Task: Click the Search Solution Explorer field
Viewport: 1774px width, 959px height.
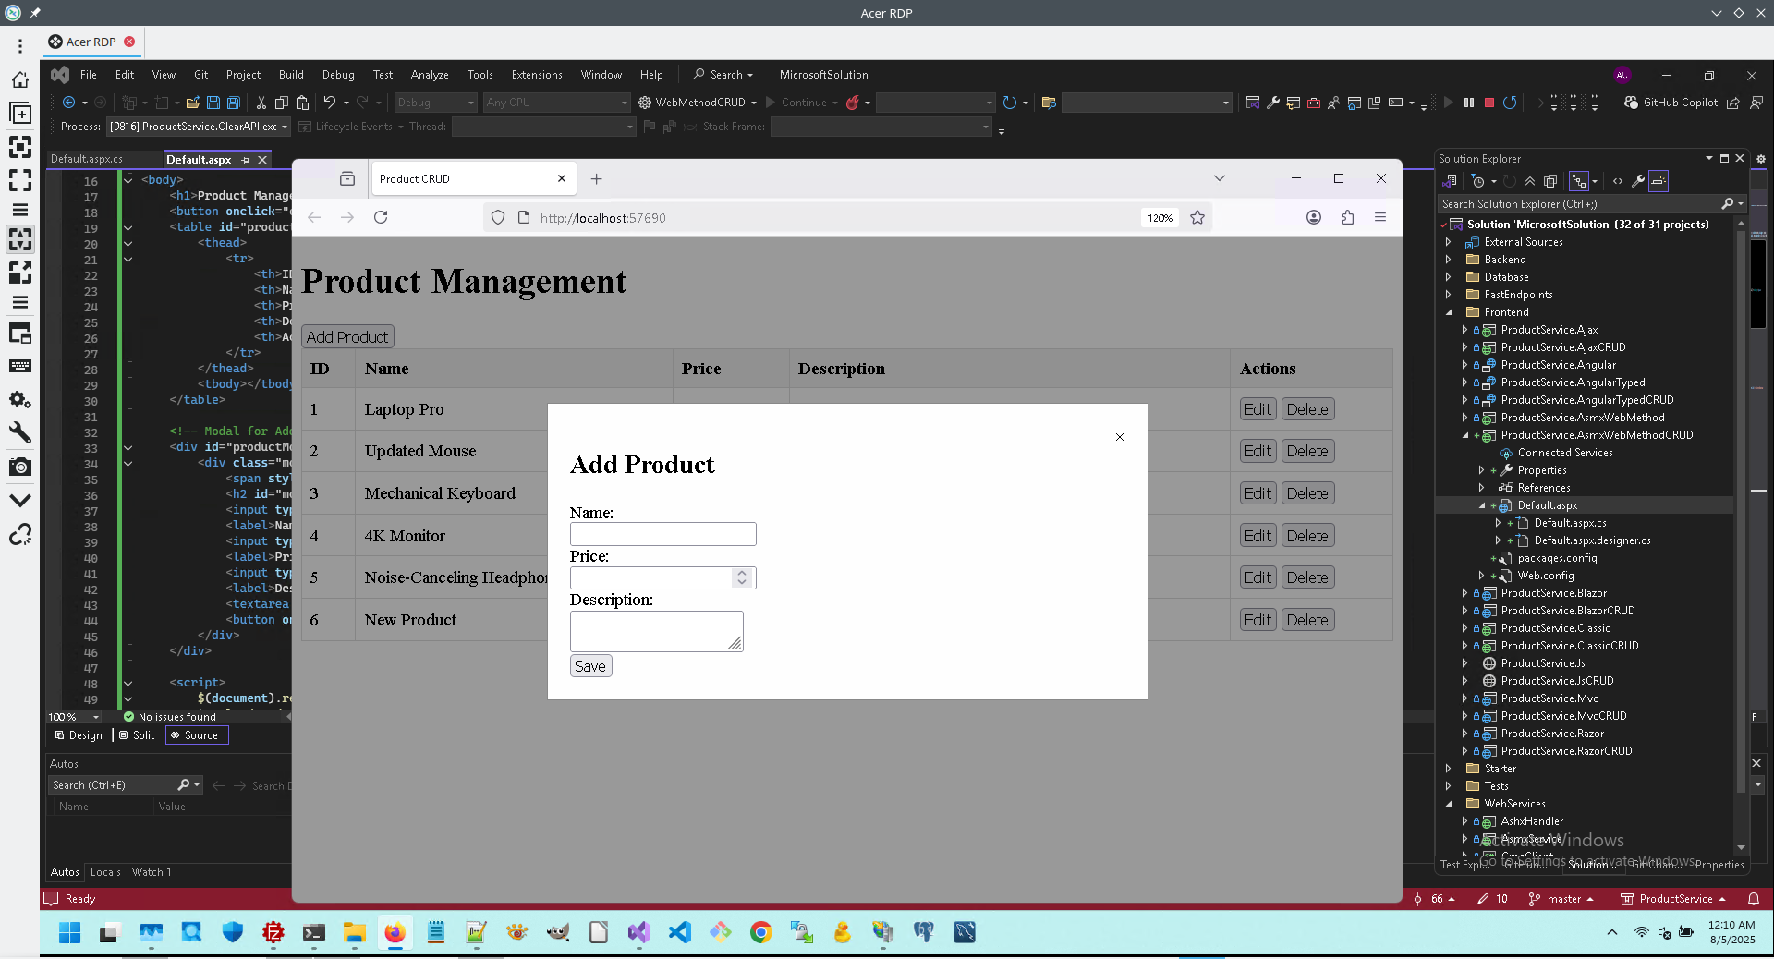Action: (1579, 204)
